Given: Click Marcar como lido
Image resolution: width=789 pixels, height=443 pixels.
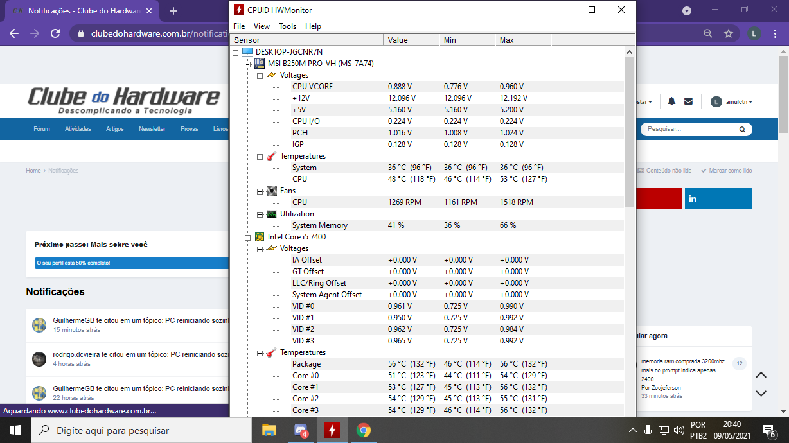Looking at the screenshot, I should (726, 171).
